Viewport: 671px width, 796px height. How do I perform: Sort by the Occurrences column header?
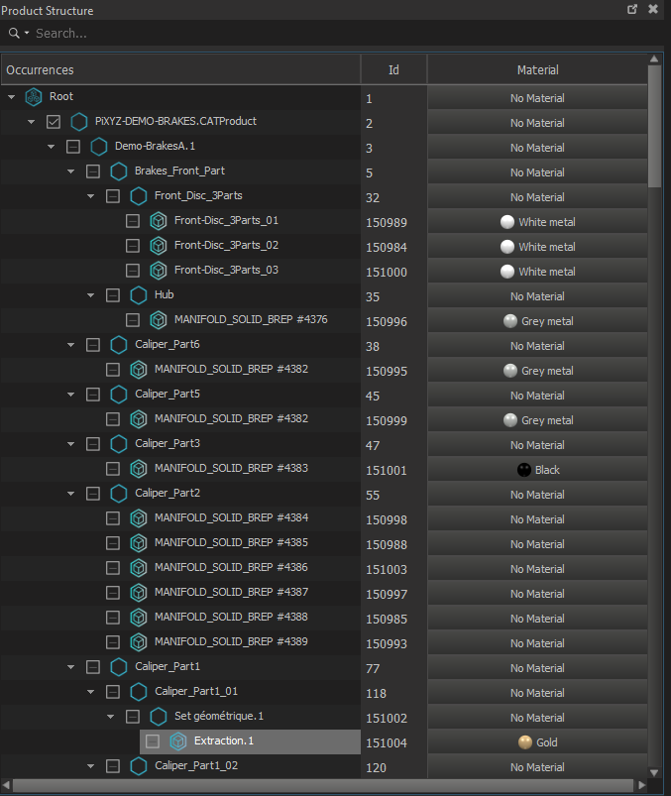coord(180,70)
